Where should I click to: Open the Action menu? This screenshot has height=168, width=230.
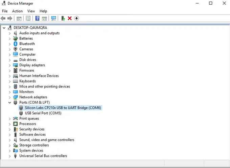pos(17,11)
